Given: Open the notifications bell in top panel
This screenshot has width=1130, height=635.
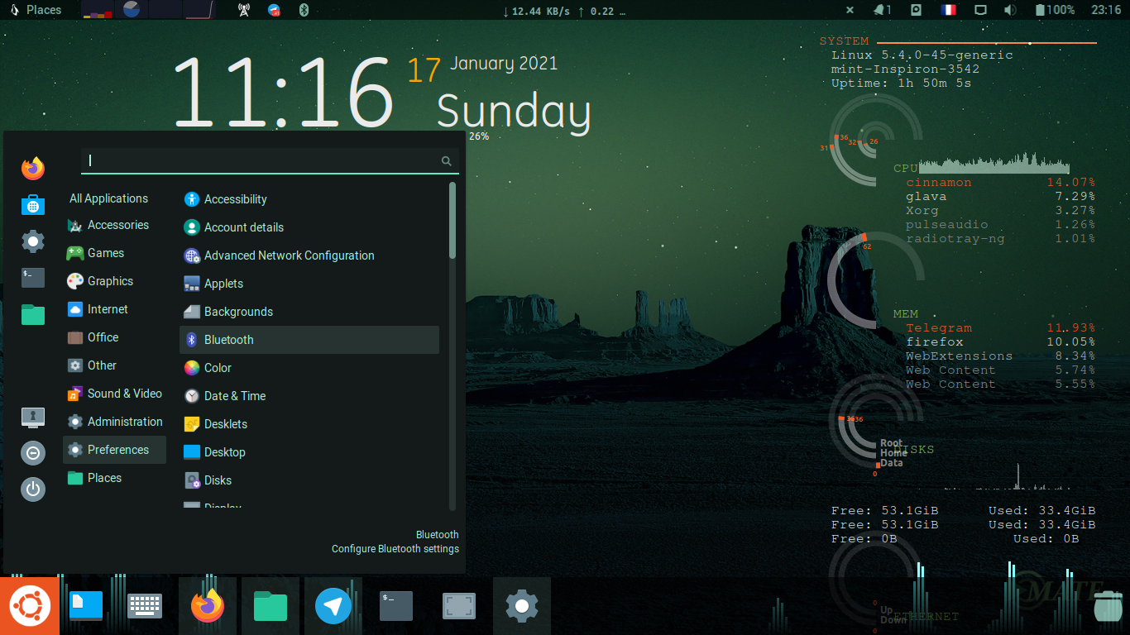Looking at the screenshot, I should click(882, 10).
